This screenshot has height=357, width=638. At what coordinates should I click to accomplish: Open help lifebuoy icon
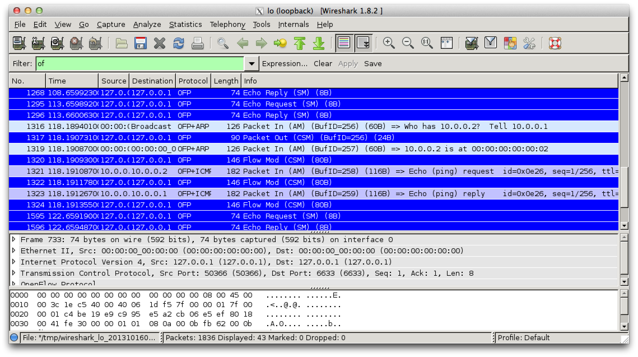pos(555,43)
